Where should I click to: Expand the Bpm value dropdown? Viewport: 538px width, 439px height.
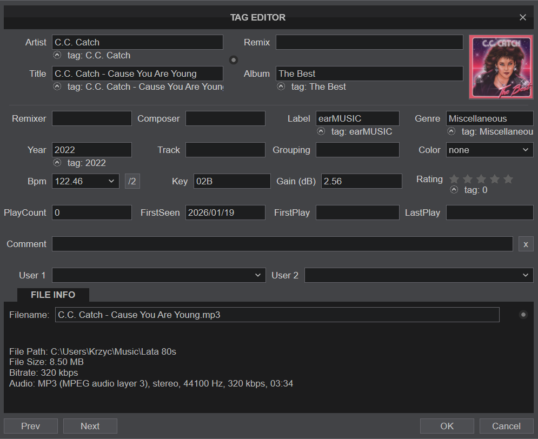pyautogui.click(x=111, y=181)
